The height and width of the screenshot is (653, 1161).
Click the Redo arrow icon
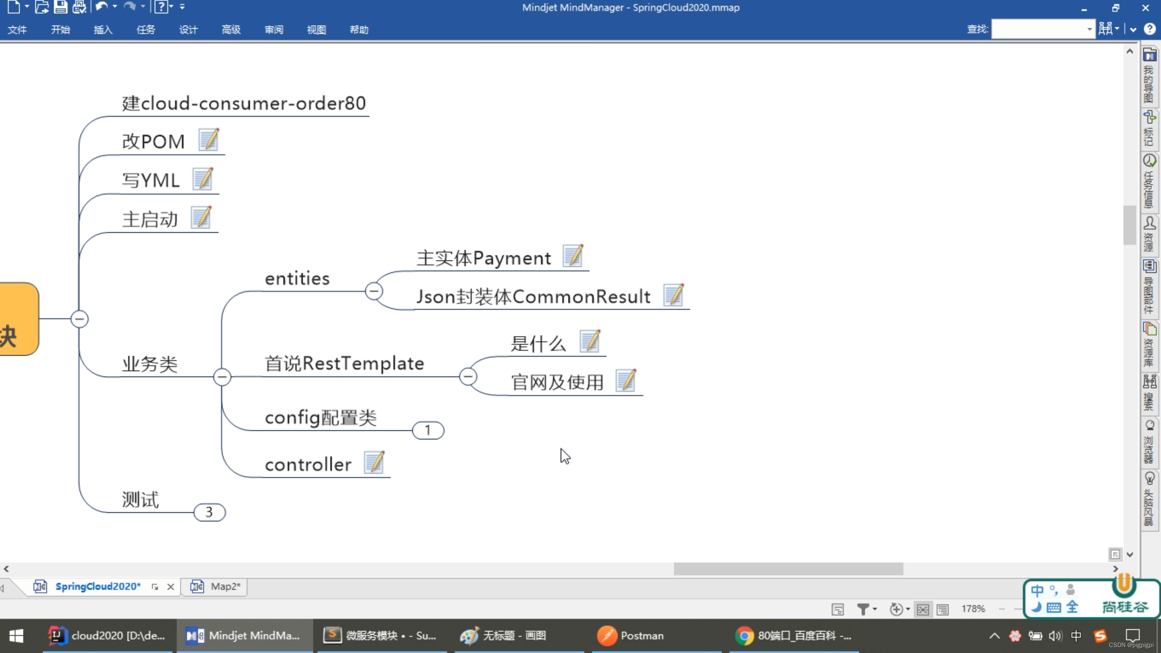point(130,7)
